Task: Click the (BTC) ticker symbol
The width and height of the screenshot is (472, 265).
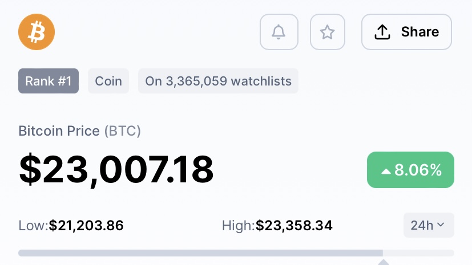Action: 123,131
